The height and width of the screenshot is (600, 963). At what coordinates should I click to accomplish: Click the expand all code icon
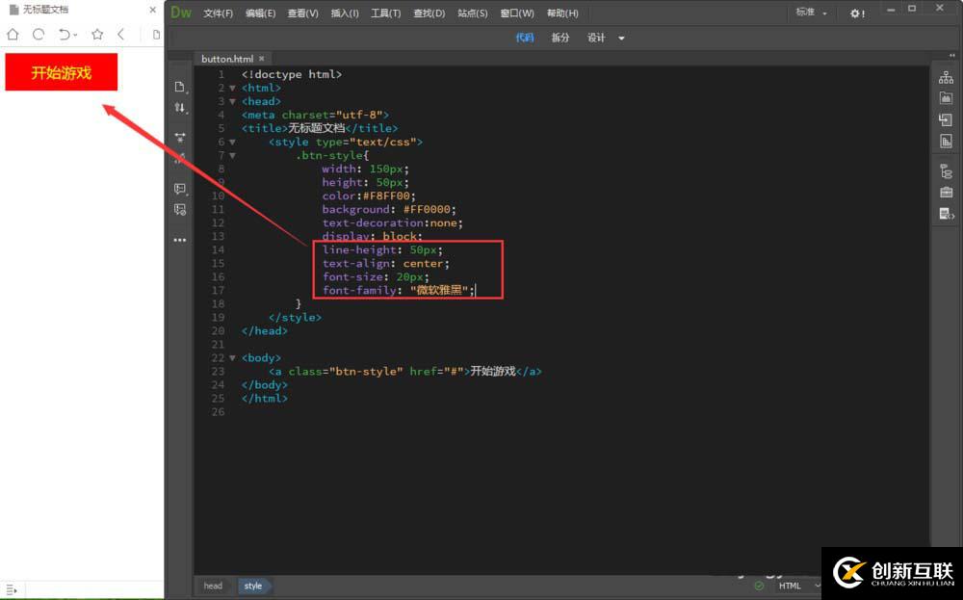[x=180, y=138]
